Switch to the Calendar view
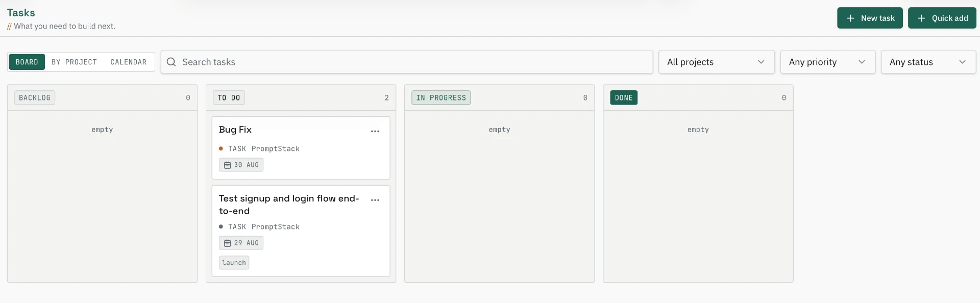This screenshot has width=980, height=303. [x=129, y=62]
